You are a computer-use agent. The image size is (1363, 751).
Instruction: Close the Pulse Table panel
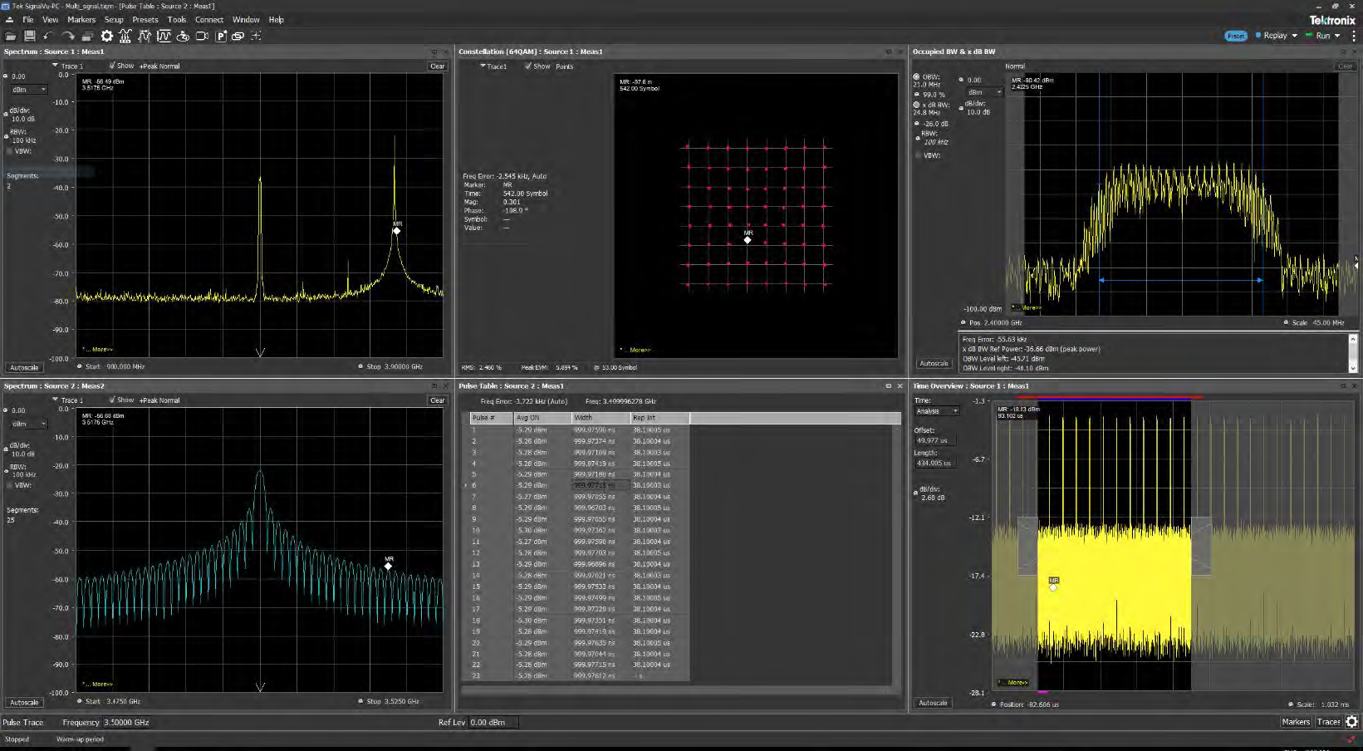[x=900, y=385]
